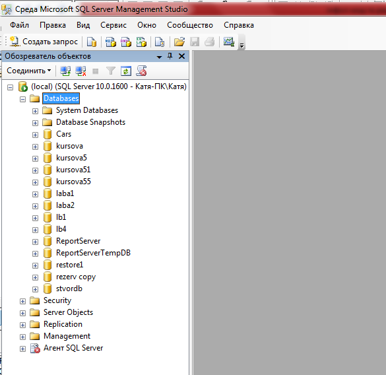Open the Файл menu

(x=19, y=25)
